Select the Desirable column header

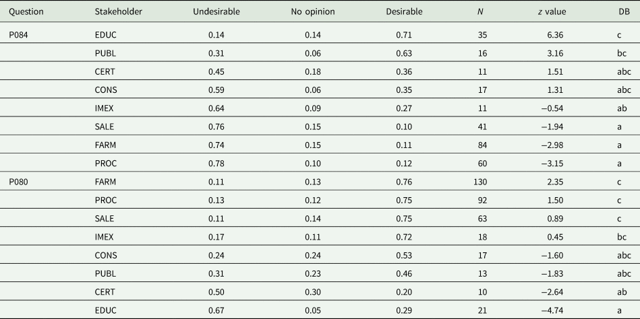(x=405, y=13)
